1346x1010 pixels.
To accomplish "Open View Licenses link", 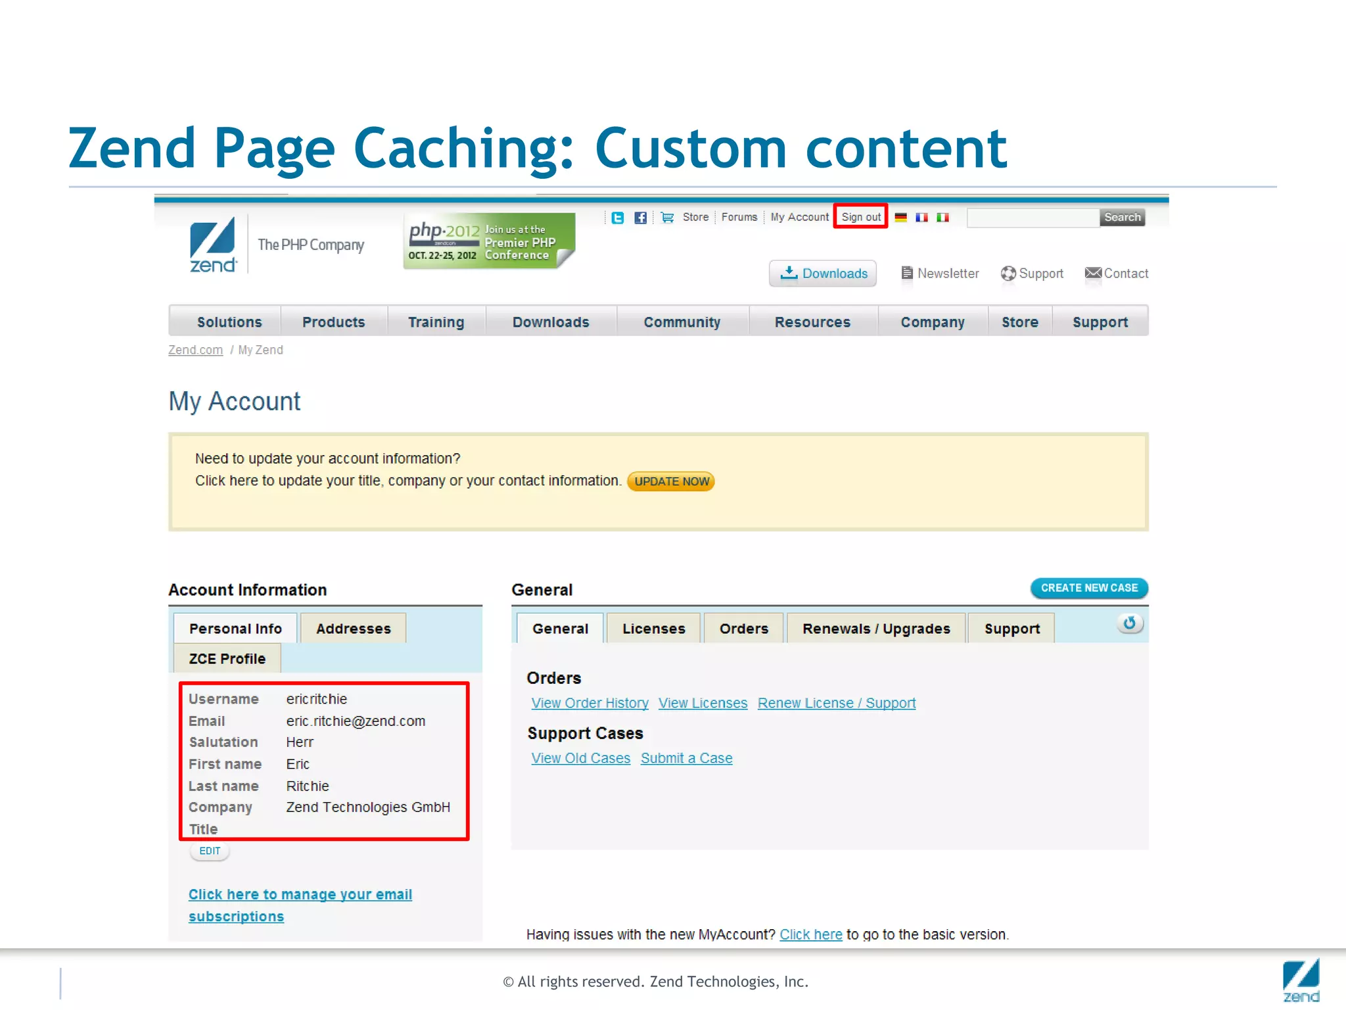I will tap(703, 703).
